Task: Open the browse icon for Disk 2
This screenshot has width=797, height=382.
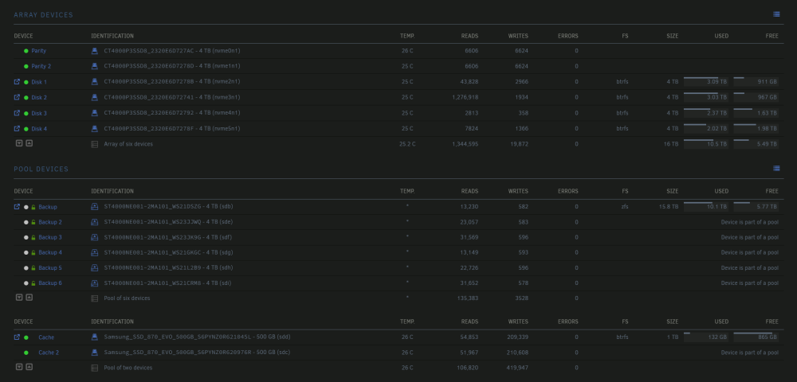Action: coord(17,97)
